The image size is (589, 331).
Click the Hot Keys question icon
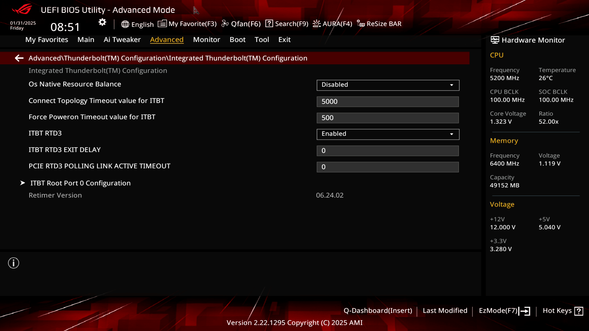[x=579, y=311]
